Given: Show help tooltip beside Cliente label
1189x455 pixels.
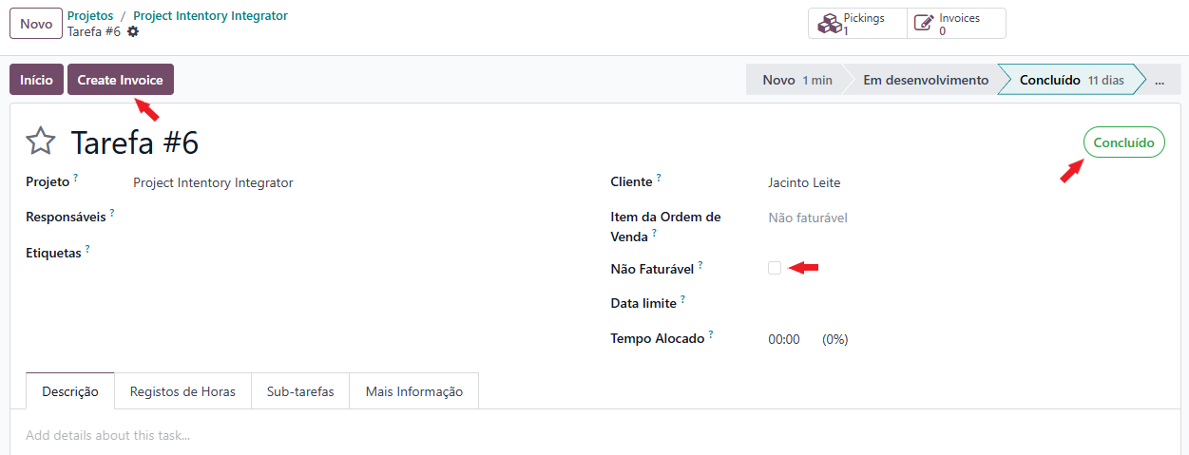Looking at the screenshot, I should point(659,178).
